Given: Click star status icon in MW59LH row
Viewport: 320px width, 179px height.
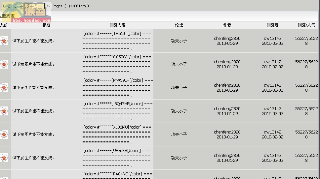Looking at the screenshot, I should (4, 88).
